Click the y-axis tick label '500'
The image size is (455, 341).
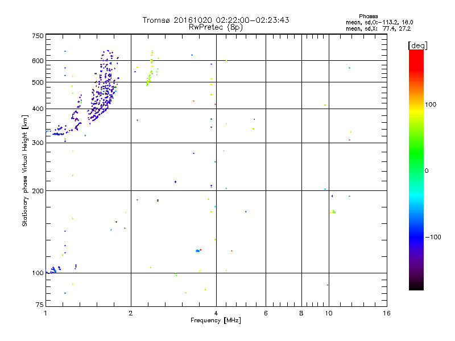(38, 82)
